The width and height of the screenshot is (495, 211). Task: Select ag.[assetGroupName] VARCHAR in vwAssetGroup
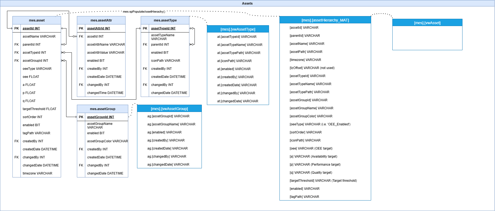click(x=169, y=124)
